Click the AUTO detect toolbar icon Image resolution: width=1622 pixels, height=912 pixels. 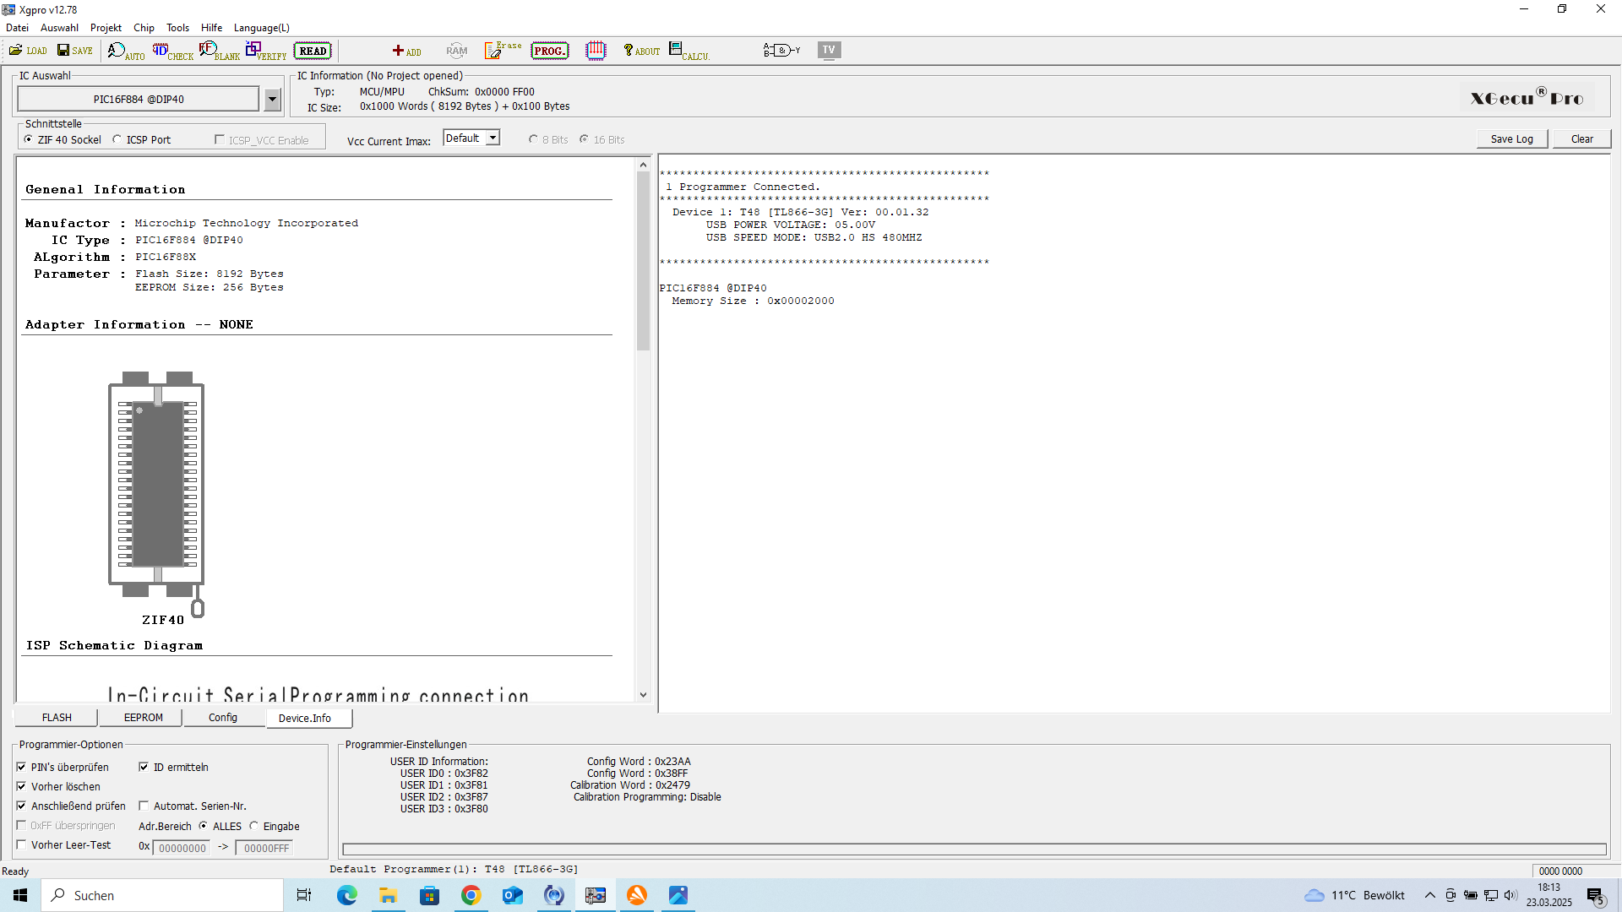point(126,52)
